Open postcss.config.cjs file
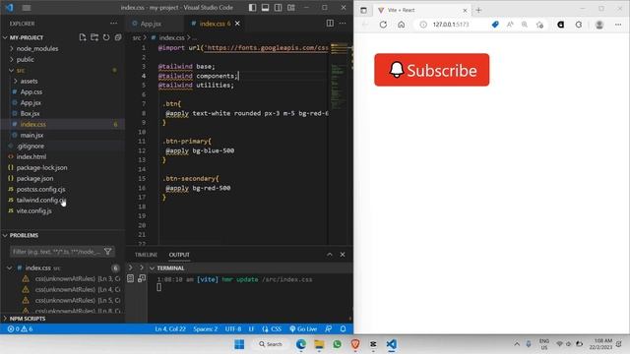Viewport: 630px width, 354px height. click(x=40, y=189)
